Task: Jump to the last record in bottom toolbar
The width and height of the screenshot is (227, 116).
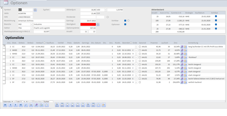Action: pos(21,105)
